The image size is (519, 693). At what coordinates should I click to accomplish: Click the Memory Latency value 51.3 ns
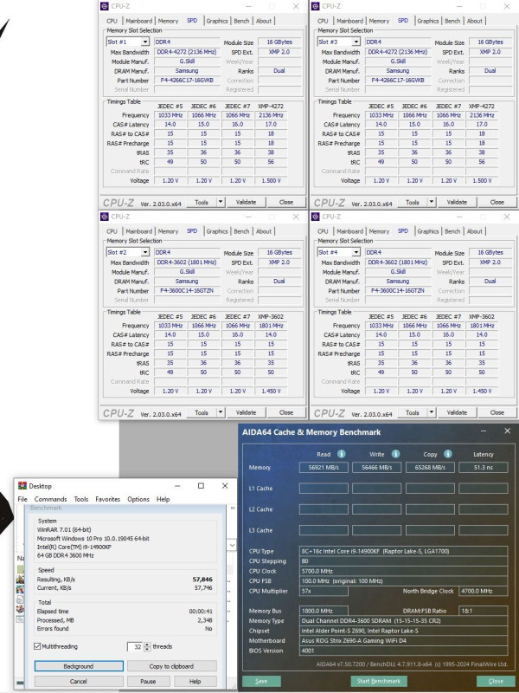[x=484, y=467]
